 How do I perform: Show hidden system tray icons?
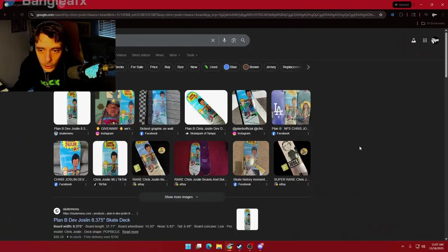[x=402, y=246]
